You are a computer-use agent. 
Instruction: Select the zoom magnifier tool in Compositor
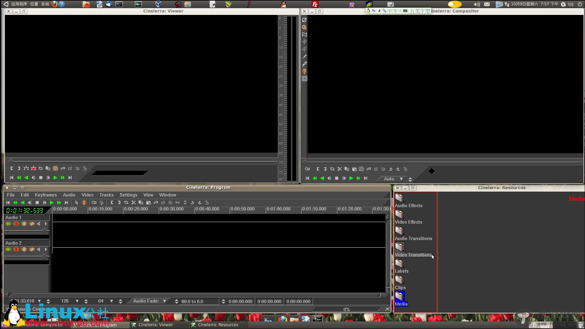coord(304,27)
